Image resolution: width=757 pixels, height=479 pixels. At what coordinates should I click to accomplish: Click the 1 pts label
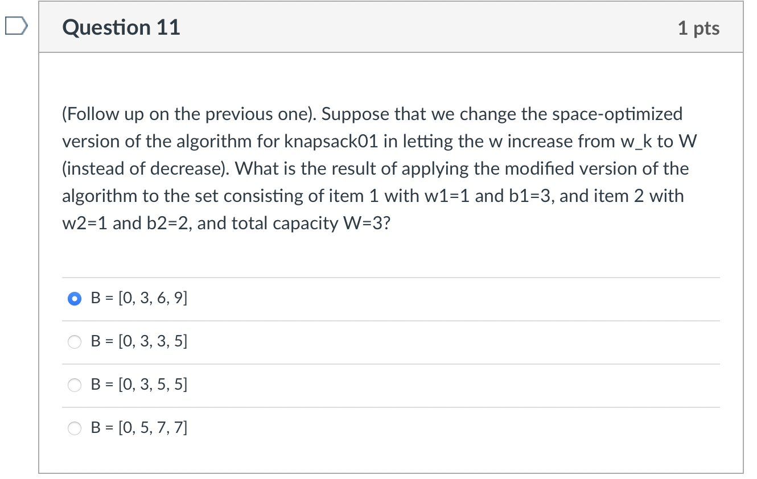(700, 27)
